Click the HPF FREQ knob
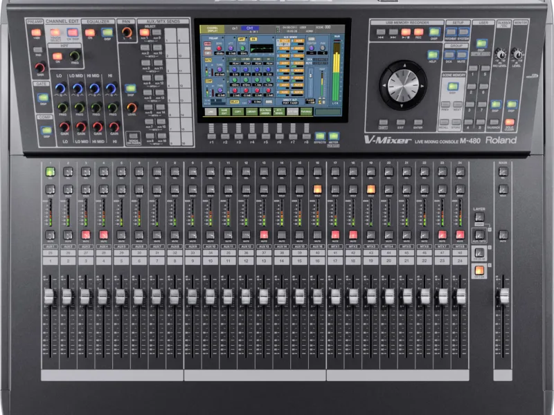This screenshot has height=415, width=554. tap(75, 56)
